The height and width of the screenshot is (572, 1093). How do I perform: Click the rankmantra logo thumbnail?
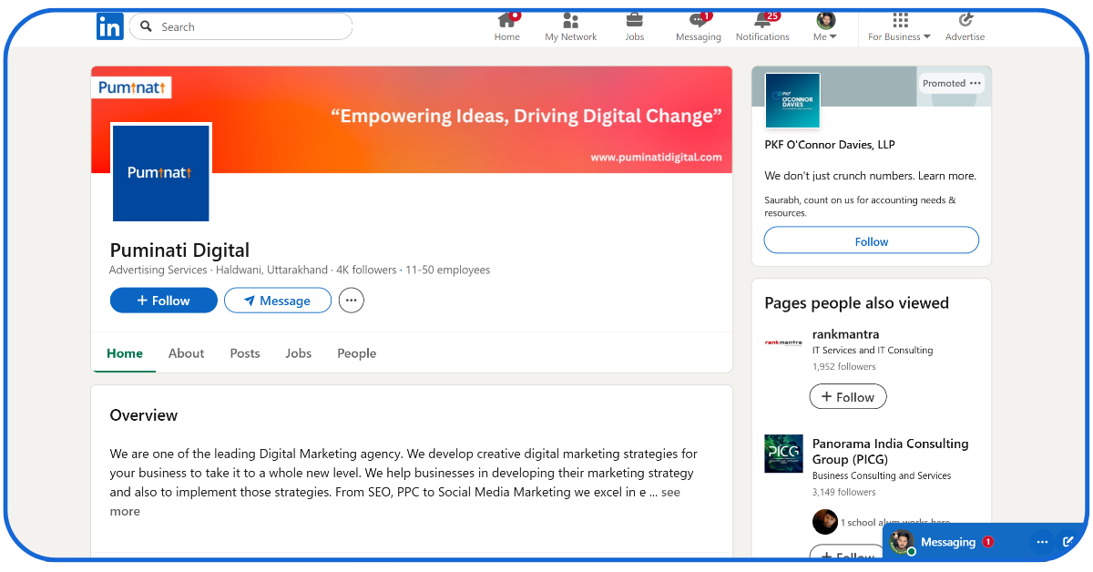[x=783, y=342]
